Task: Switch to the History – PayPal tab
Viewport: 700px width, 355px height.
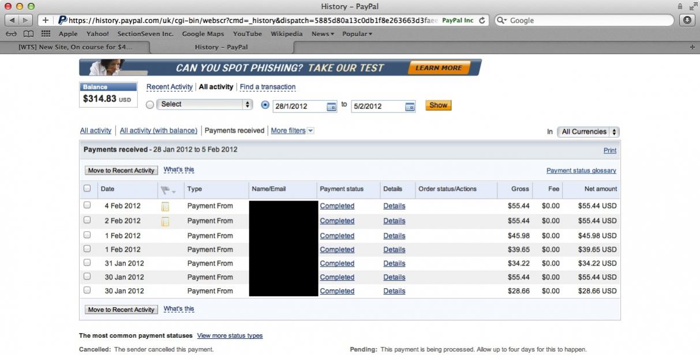Action: click(221, 47)
